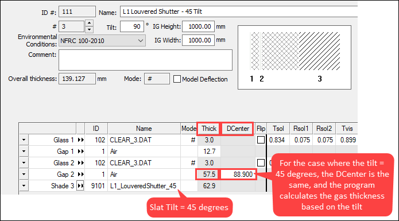Screen dimensions: 399x221
Task: Open the dropdown arrow left of Glass 1
Action: point(24,140)
